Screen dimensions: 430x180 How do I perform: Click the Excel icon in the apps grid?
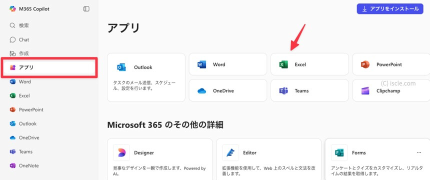click(283, 64)
